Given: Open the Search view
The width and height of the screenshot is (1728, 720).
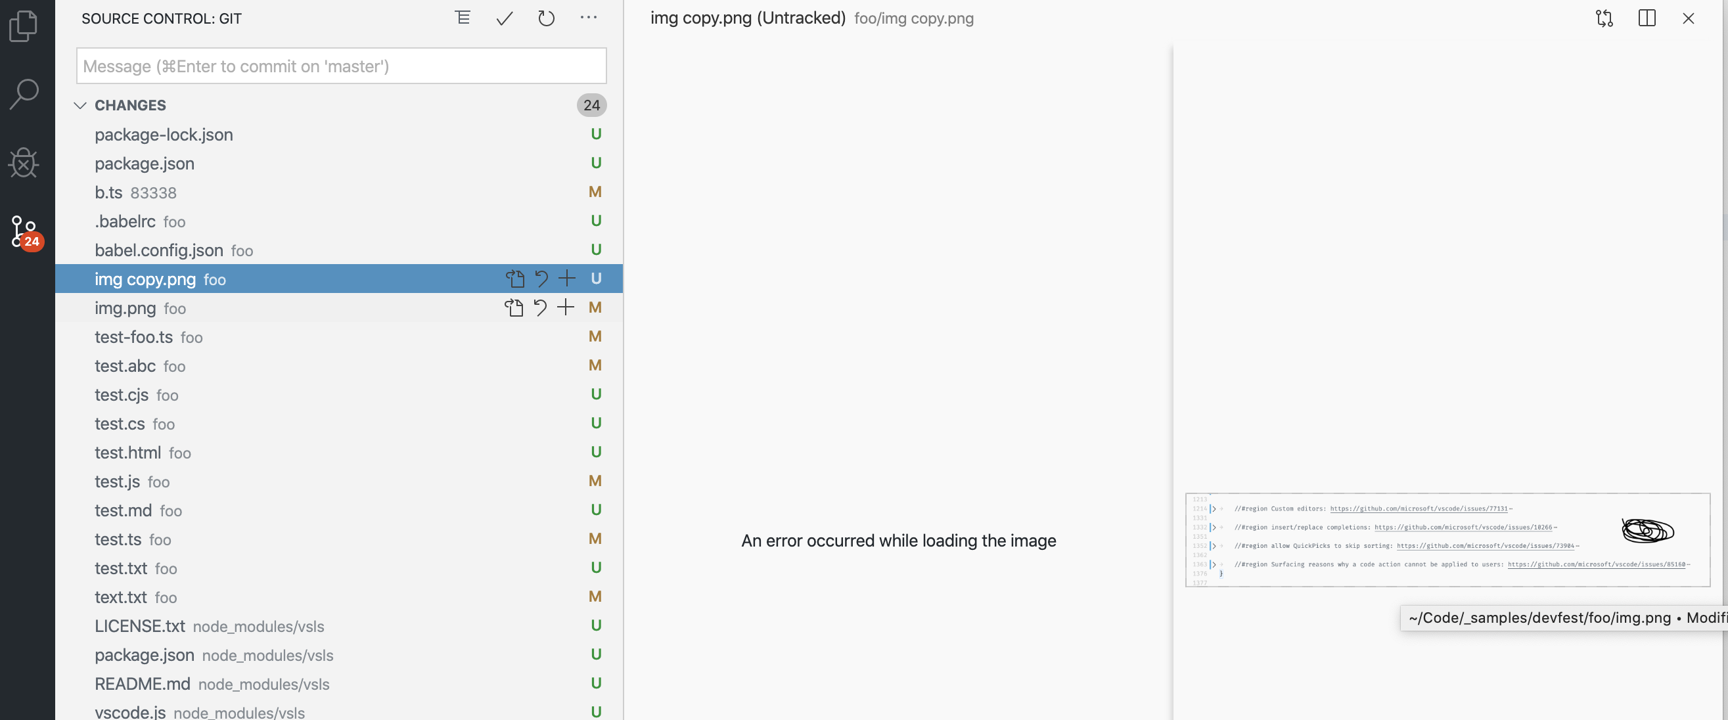Looking at the screenshot, I should pyautogui.click(x=24, y=94).
